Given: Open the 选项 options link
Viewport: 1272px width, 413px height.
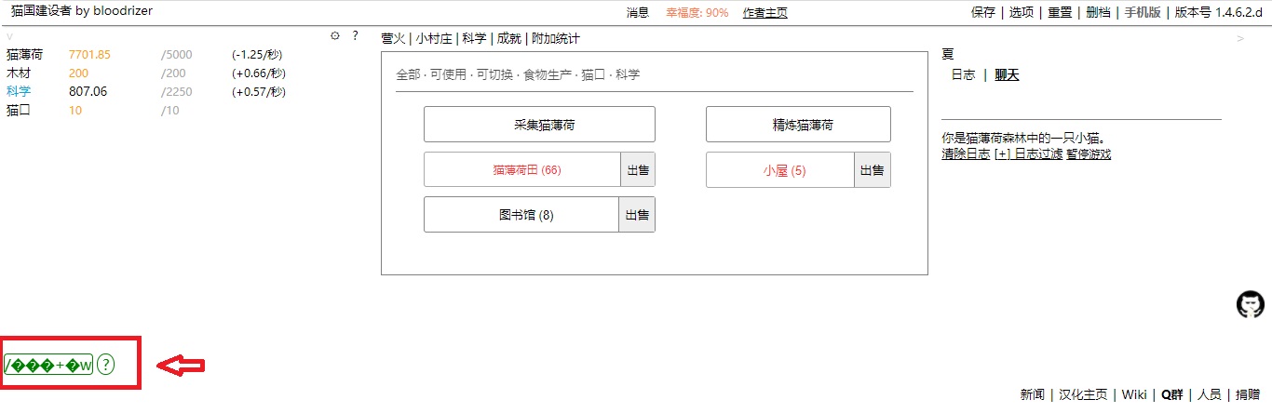Looking at the screenshot, I should [x=1022, y=12].
